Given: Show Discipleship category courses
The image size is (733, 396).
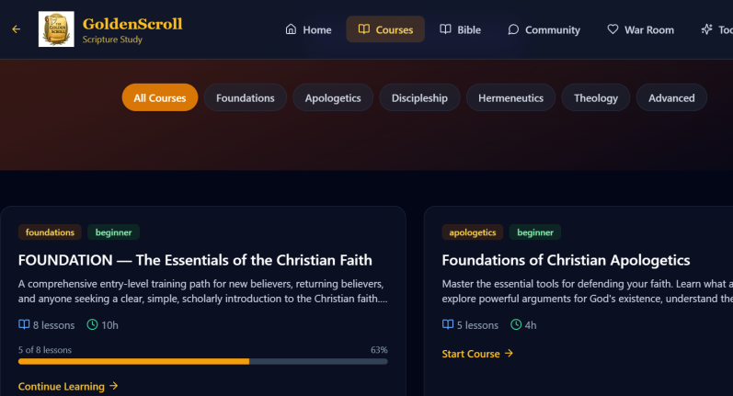Looking at the screenshot, I should click(x=419, y=97).
